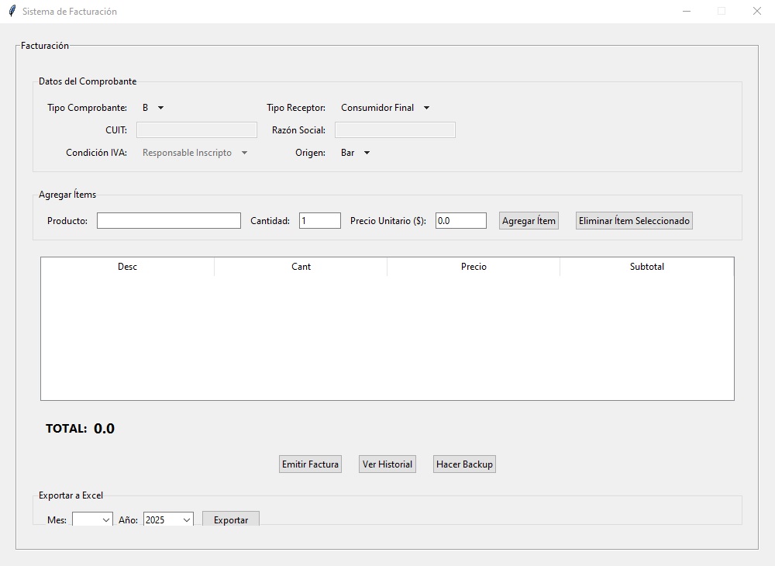Expand the Año combo box
775x566 pixels.
pyautogui.click(x=168, y=519)
